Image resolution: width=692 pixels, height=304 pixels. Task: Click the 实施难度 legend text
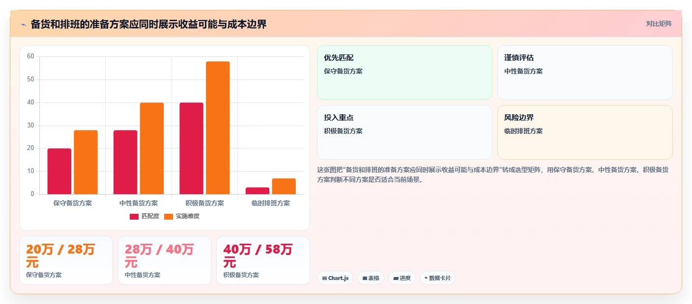pyautogui.click(x=188, y=216)
